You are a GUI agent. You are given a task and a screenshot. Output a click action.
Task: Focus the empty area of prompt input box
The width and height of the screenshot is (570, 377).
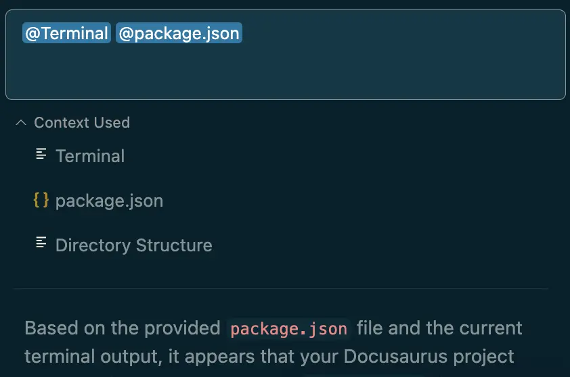pyautogui.click(x=284, y=71)
